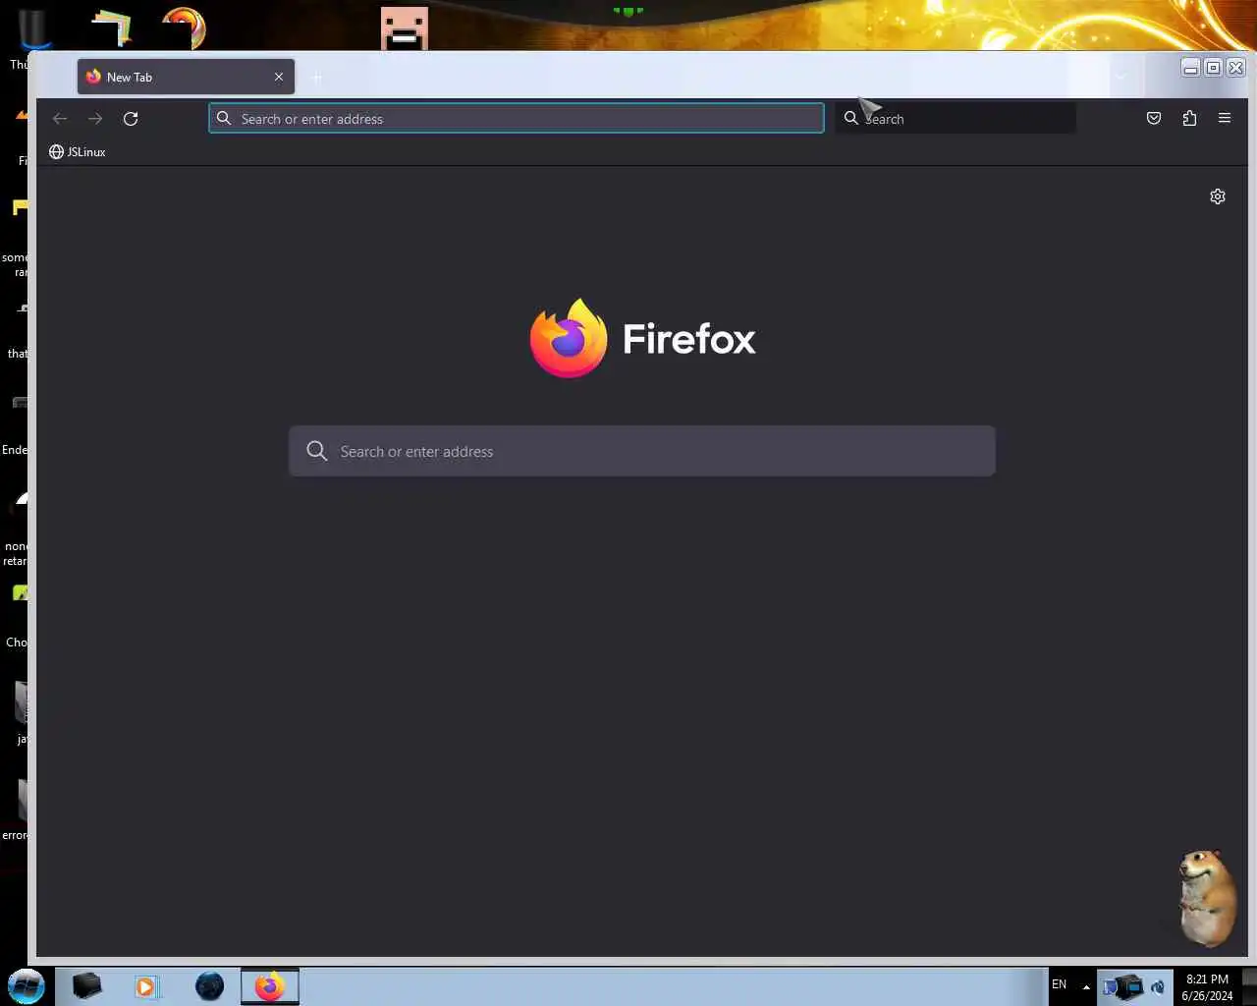
Task: Maximize the Firefox window
Action: tap(1213, 67)
